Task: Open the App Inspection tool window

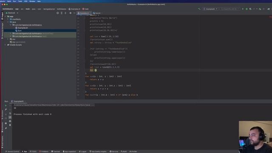Action: 69,152
